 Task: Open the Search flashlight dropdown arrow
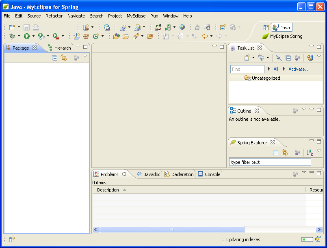click(x=142, y=36)
